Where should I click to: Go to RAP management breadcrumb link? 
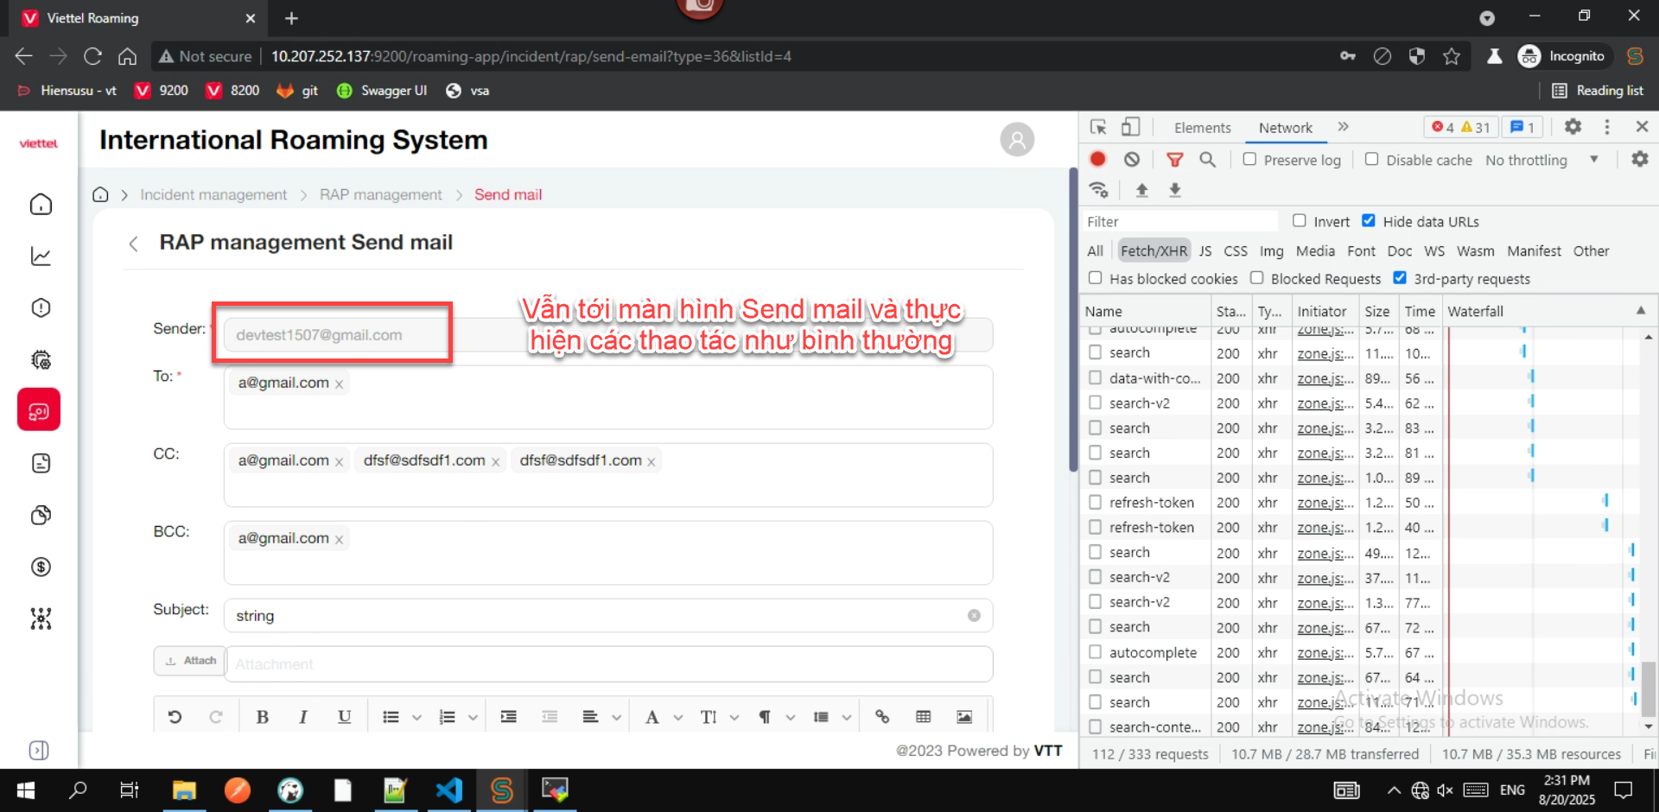click(380, 195)
